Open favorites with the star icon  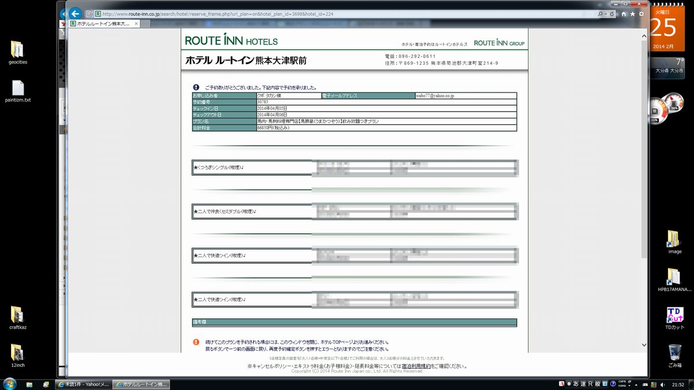point(633,13)
